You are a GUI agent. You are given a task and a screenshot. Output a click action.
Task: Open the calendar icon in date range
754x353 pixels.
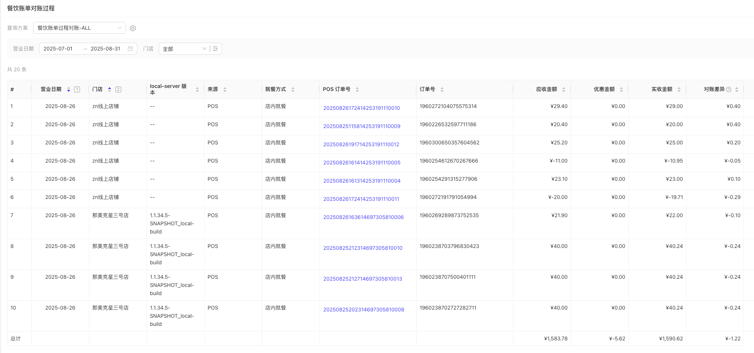[130, 49]
